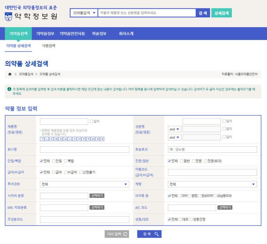The width and height of the screenshot is (267, 244).
Task: Select the ㅇ initial consonant button
Action: coord(74,139)
